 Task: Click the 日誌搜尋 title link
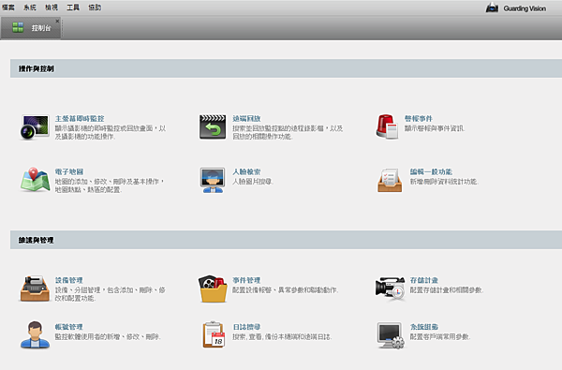pyautogui.click(x=246, y=327)
